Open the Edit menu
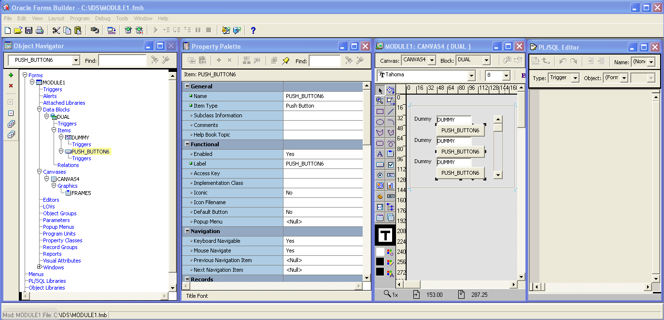This screenshot has height=320, width=664. (x=22, y=18)
